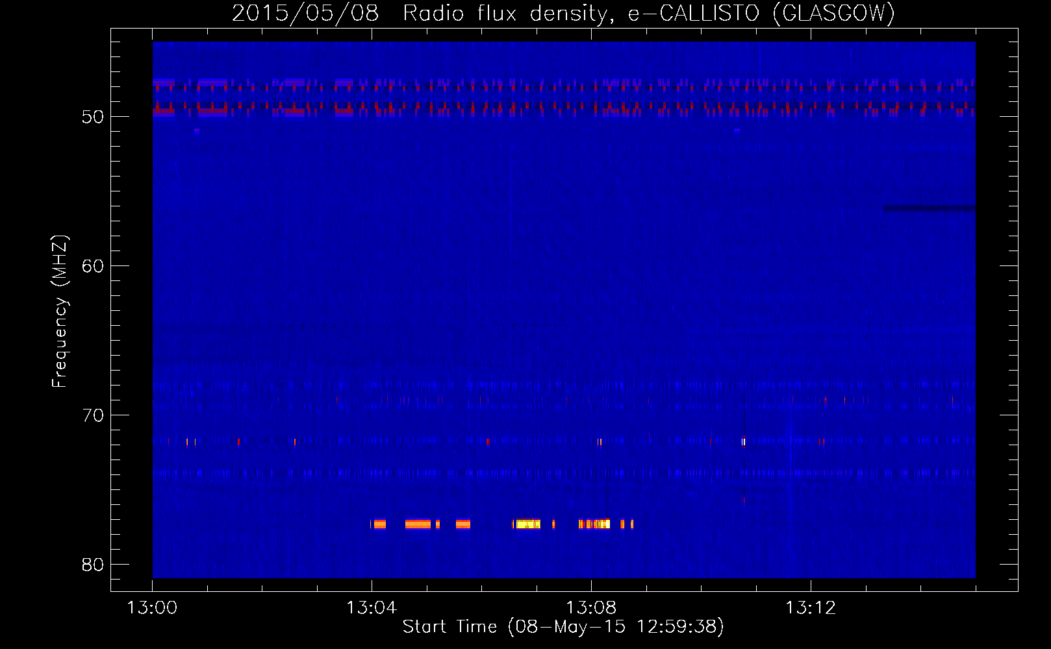Click the dark horizontal band near 56 MHz
This screenshot has height=649, width=1051.
point(929,209)
